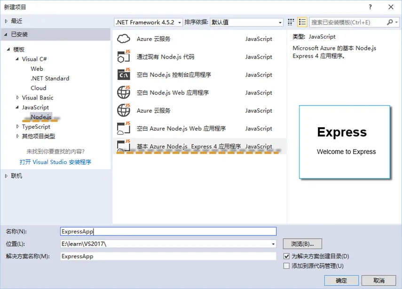This screenshot has width=402, height=289.
Task: Click the search magnifier icon
Action: pos(390,22)
